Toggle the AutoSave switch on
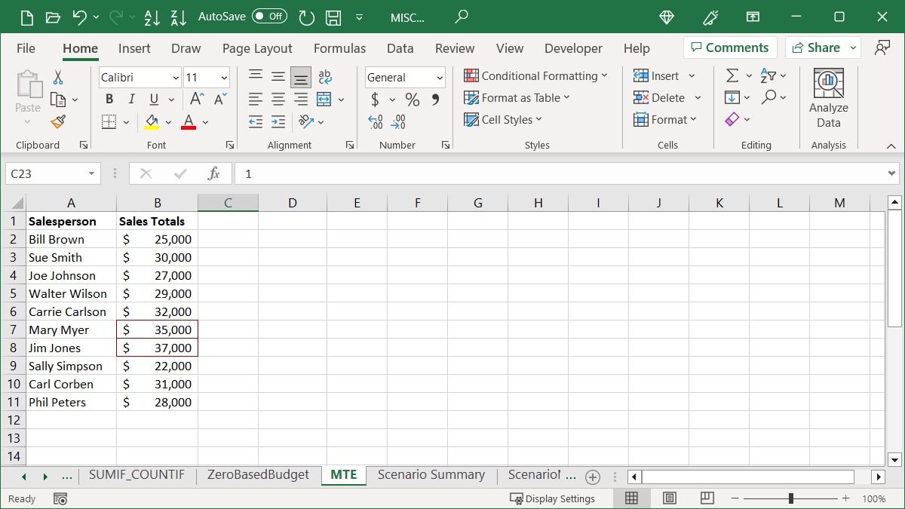 [x=268, y=15]
